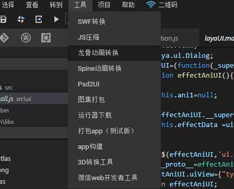234x189 pixels.
Task: Click code line with _proto__=effectAni
Action: pos(197,164)
